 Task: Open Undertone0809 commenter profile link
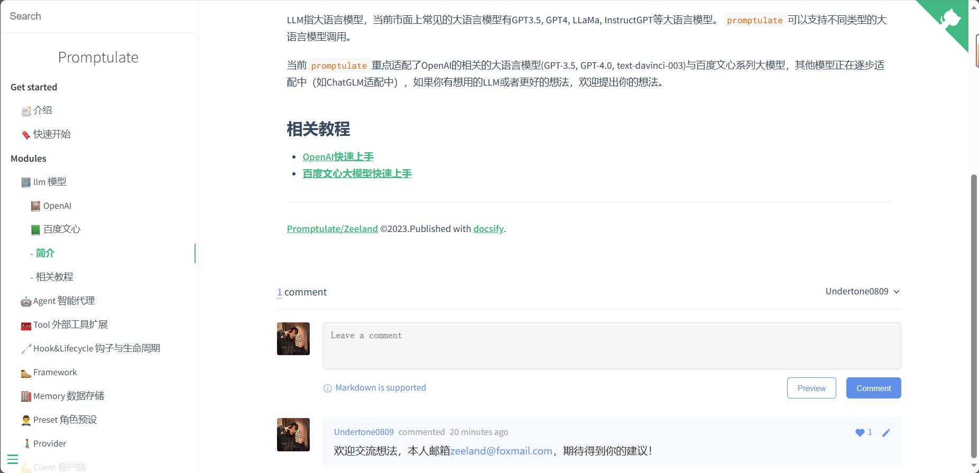[364, 432]
